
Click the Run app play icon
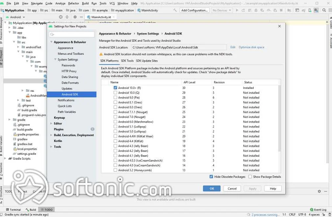pos(237,10)
